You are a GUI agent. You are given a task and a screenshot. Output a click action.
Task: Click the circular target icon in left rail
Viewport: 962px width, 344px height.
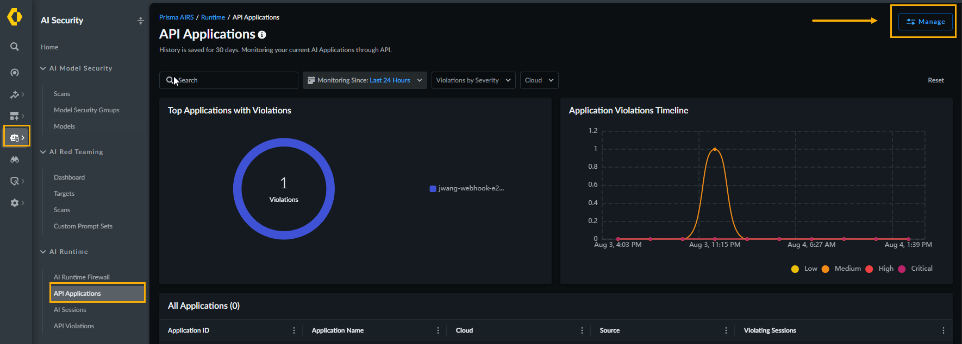15,73
